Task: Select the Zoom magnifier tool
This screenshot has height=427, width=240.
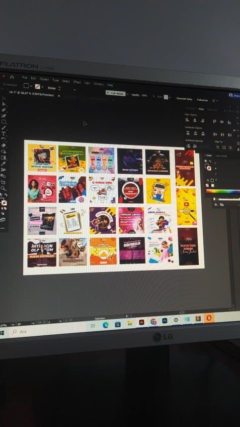Action: pos(3,188)
